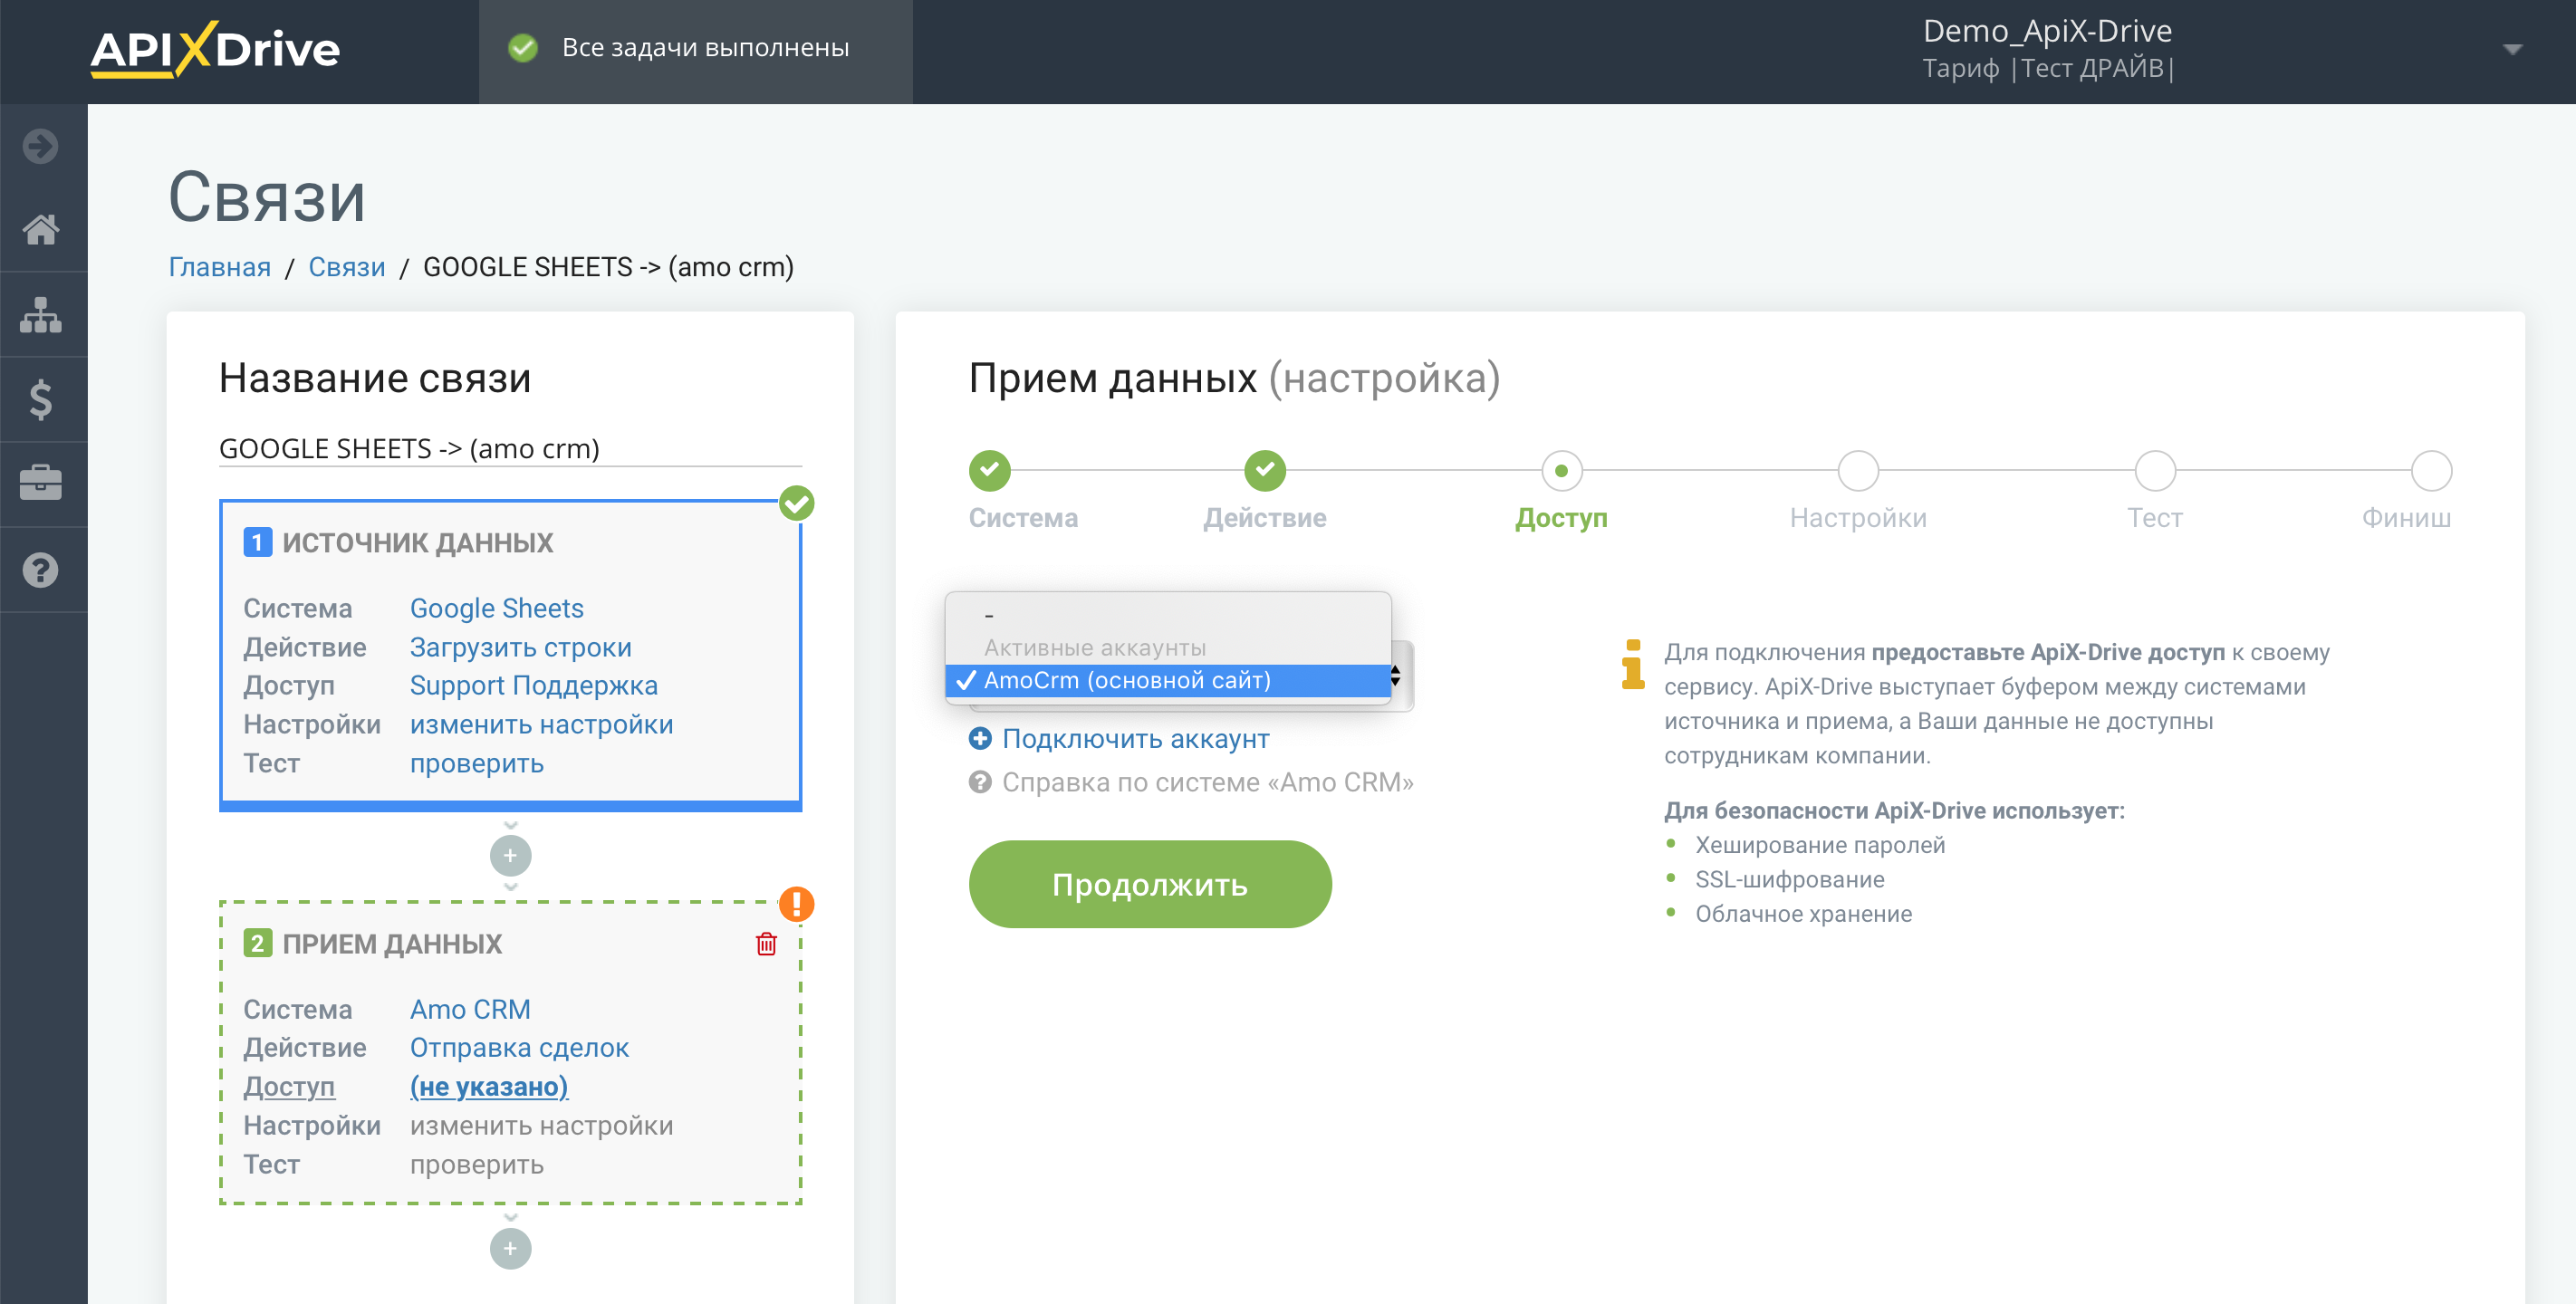This screenshot has width=2576, height=1304.
Task: Click Все задачи выполнены status
Action: pos(705,48)
